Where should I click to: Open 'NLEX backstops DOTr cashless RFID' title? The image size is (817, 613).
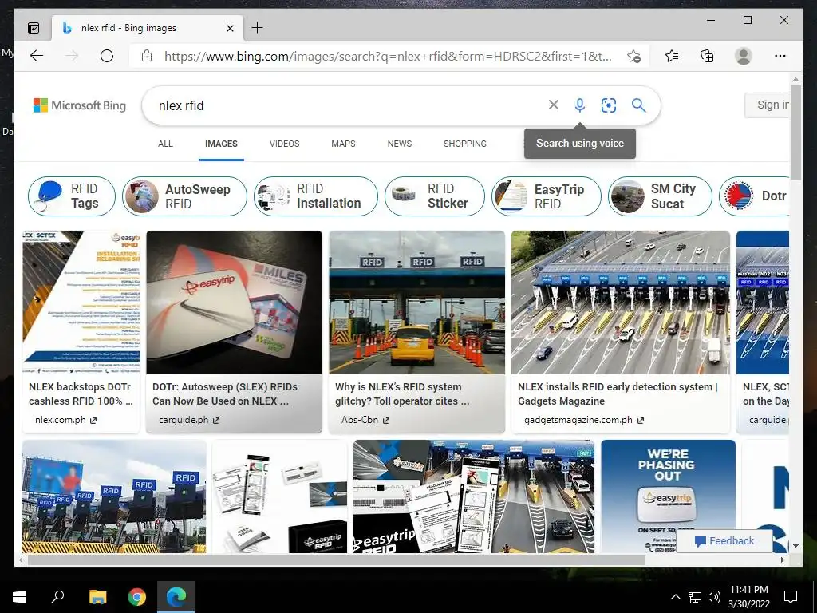click(x=81, y=394)
